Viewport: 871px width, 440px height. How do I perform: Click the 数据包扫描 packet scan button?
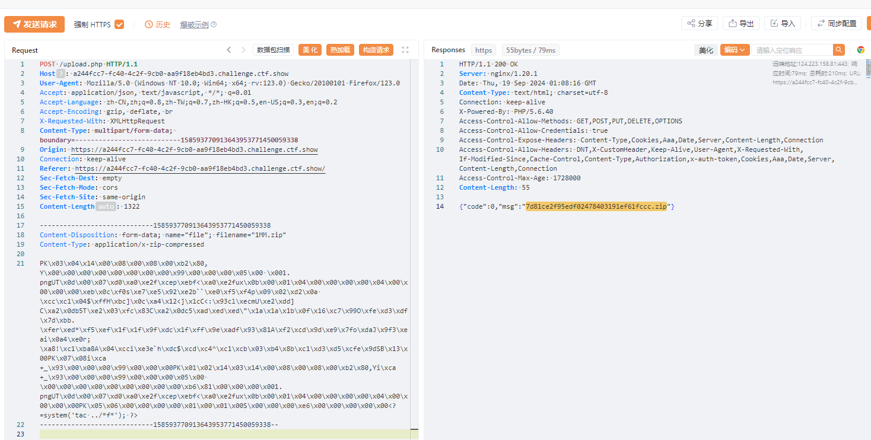click(x=274, y=50)
